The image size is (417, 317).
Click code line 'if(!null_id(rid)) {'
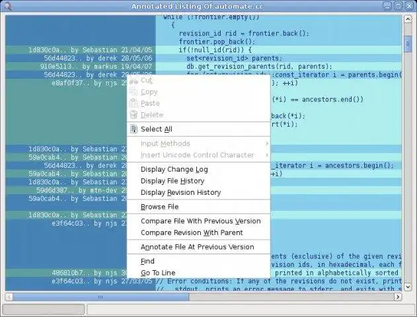(215, 50)
